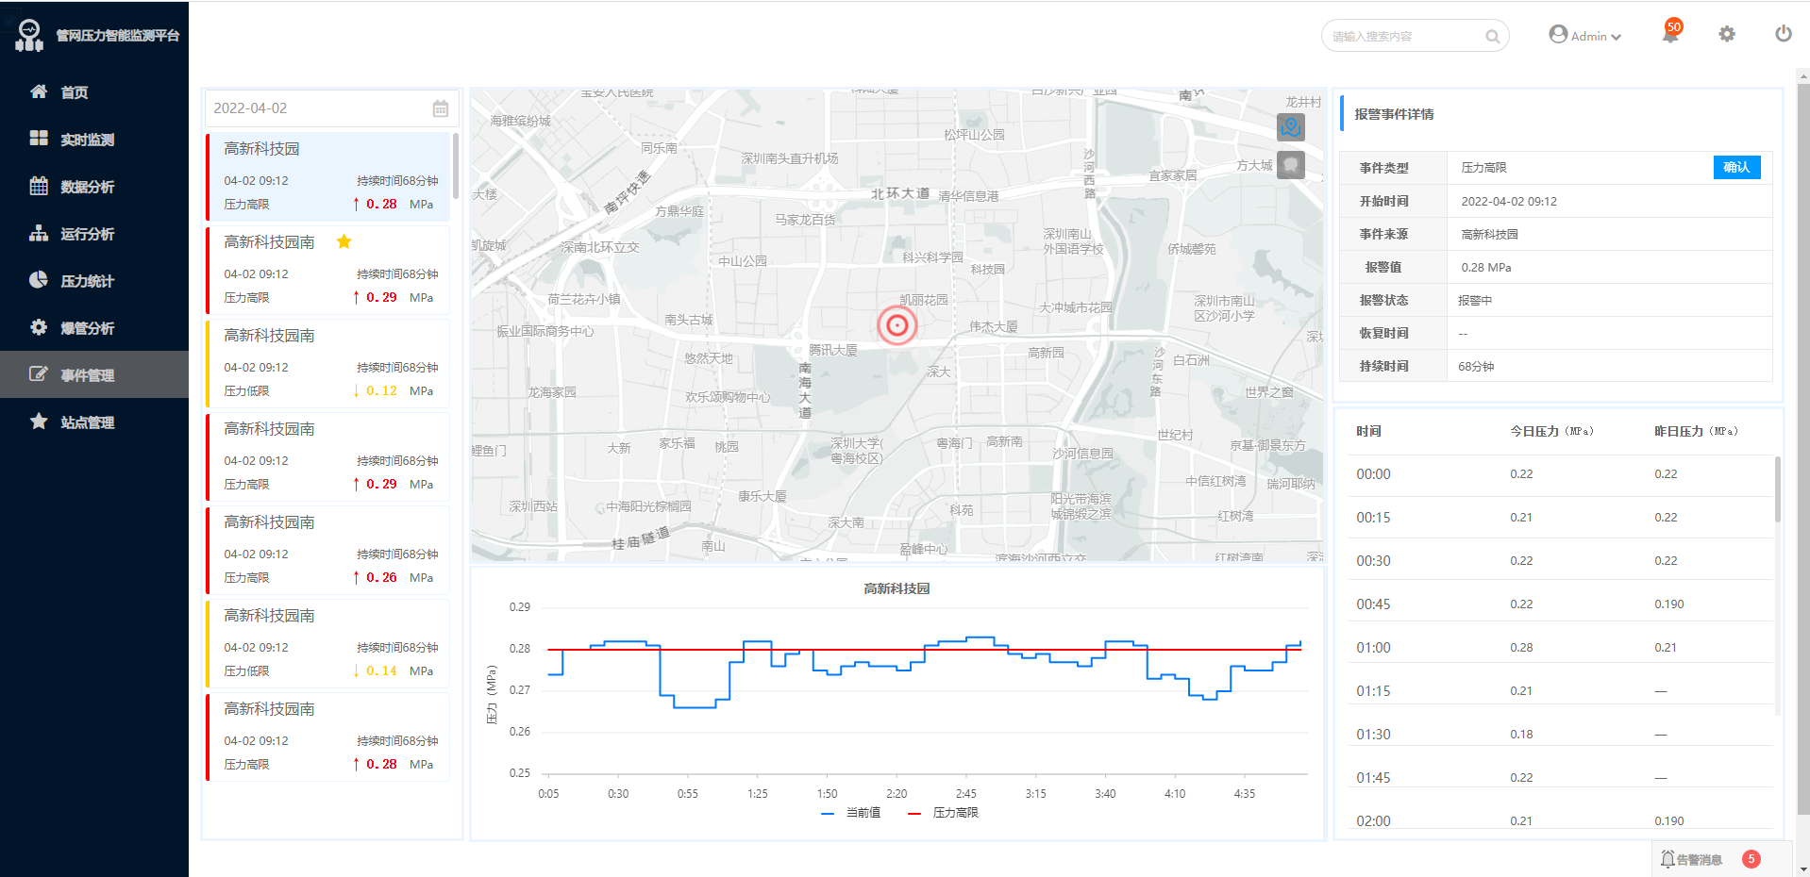The image size is (1810, 877).
Task: Click the map layer toggle icon
Action: click(1291, 126)
